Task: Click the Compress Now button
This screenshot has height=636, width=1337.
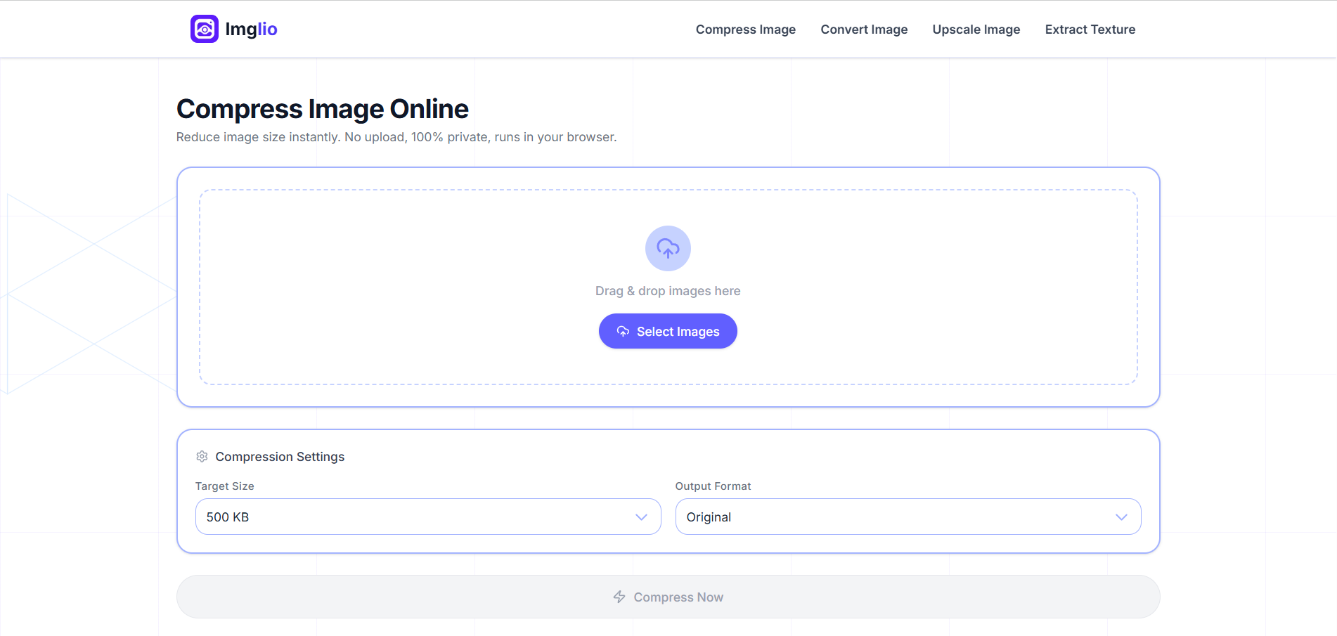Action: 668,597
